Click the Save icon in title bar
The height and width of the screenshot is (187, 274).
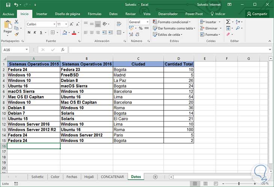point(8,5)
